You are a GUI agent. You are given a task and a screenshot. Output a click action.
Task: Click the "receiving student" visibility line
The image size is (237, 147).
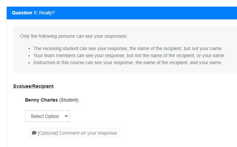click(x=127, y=48)
